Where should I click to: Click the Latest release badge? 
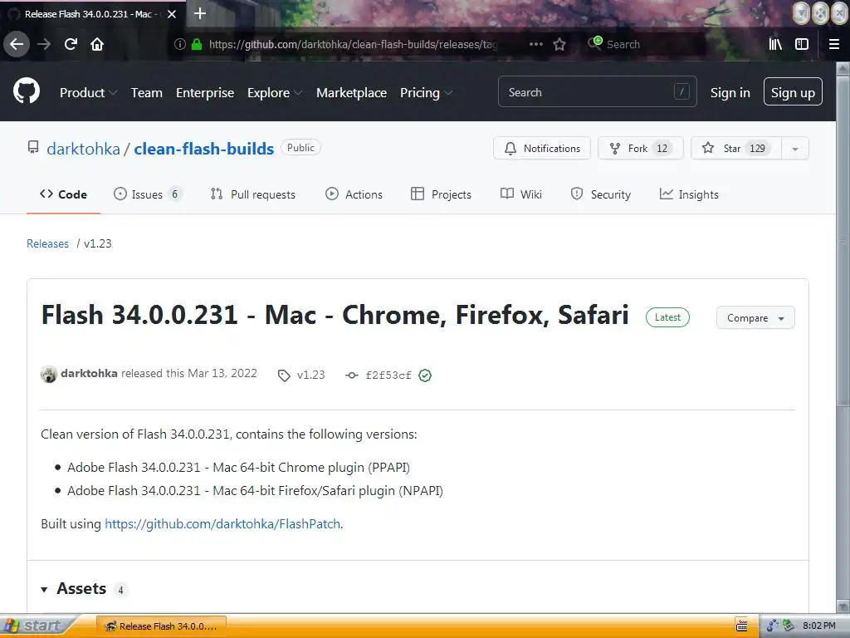tap(667, 317)
